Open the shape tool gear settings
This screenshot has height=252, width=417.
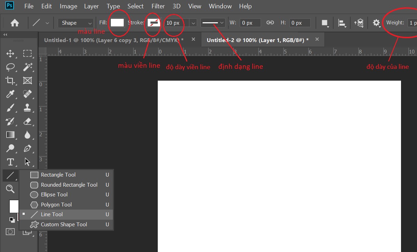coord(376,23)
